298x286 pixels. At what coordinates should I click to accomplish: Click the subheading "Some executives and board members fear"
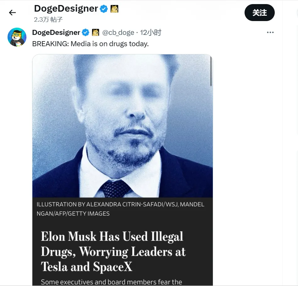point(111,282)
